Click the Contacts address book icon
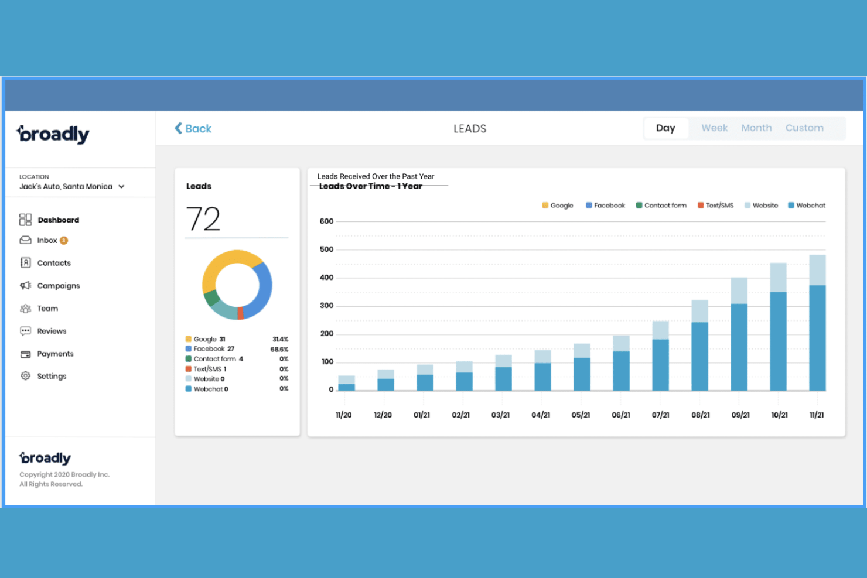The height and width of the screenshot is (578, 867). pos(25,263)
